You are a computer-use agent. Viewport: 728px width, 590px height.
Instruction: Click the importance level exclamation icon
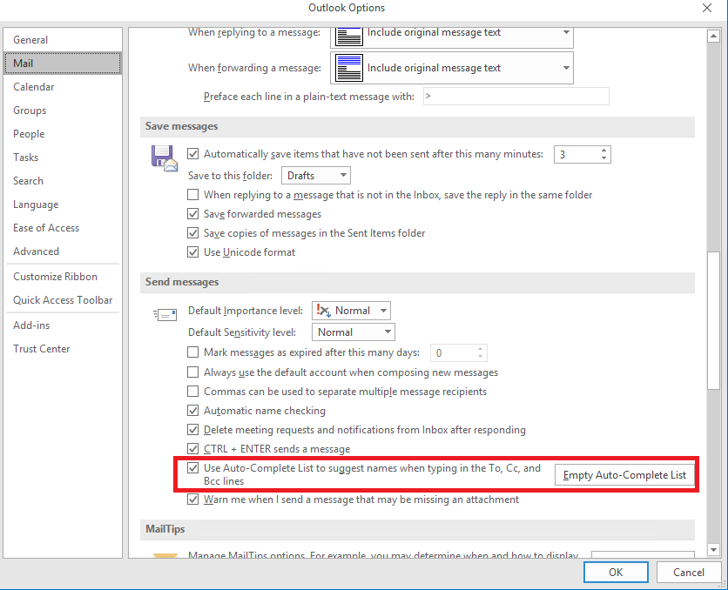[x=323, y=311]
